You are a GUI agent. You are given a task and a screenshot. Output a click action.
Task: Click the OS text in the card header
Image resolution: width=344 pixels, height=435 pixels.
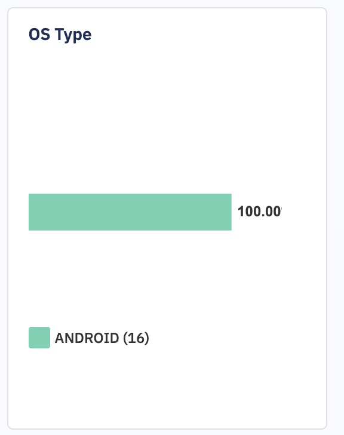click(x=39, y=35)
